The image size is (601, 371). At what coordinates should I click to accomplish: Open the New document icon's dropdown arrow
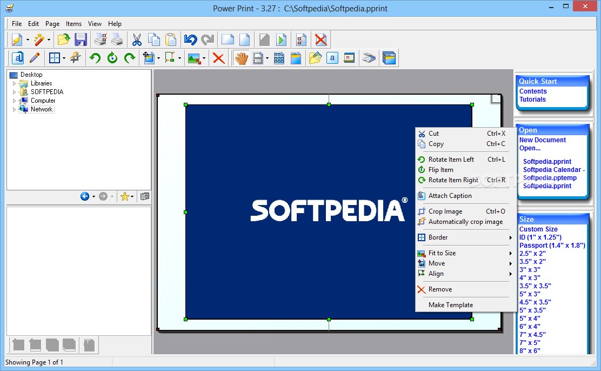[28, 40]
